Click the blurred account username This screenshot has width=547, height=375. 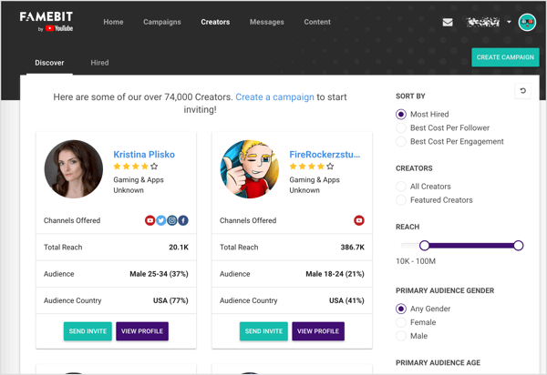point(483,22)
